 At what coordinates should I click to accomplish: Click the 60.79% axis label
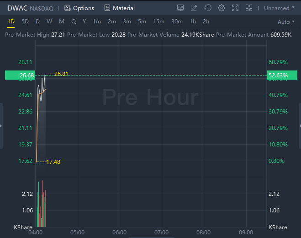278,62
